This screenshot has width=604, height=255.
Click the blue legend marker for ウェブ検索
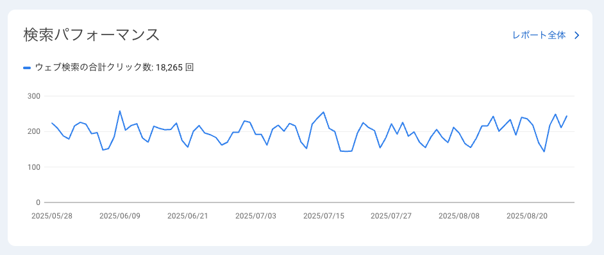coord(27,68)
